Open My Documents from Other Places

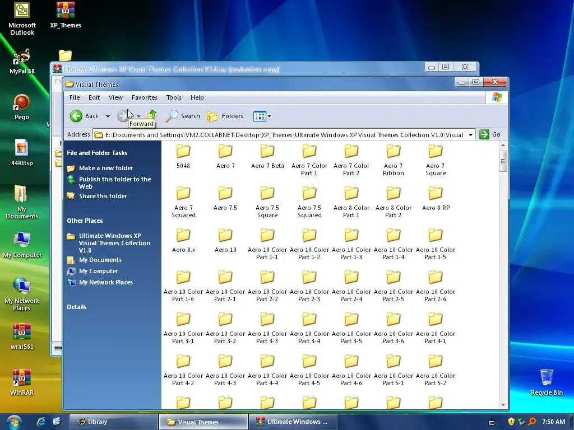[x=100, y=260]
